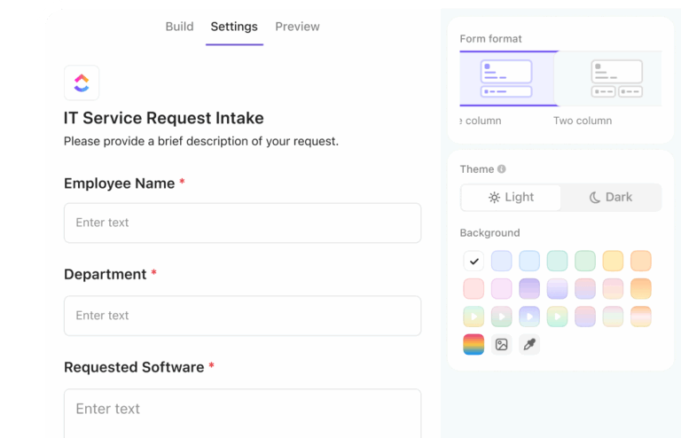681x438 pixels.
Task: Select the pale yellow background swatch
Action: click(613, 262)
